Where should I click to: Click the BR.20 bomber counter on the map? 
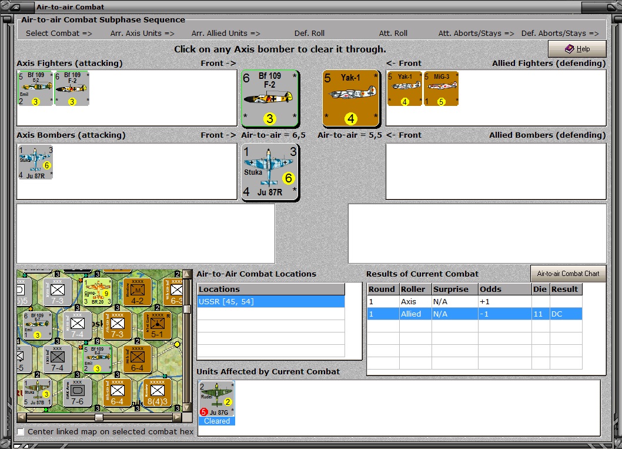97,292
